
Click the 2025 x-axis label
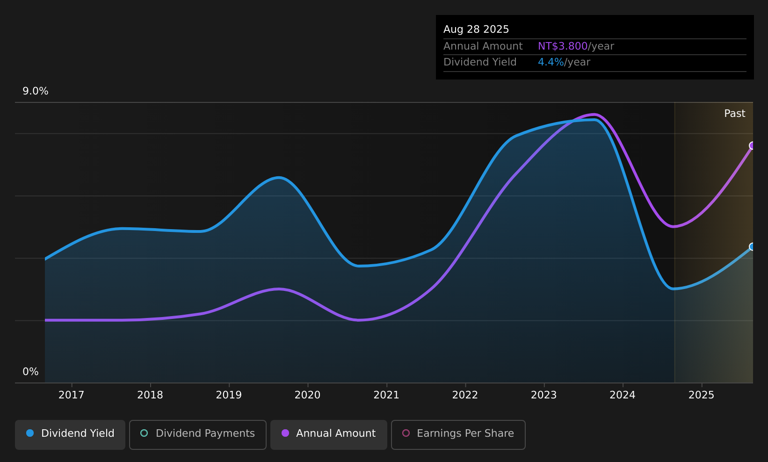pyautogui.click(x=702, y=395)
